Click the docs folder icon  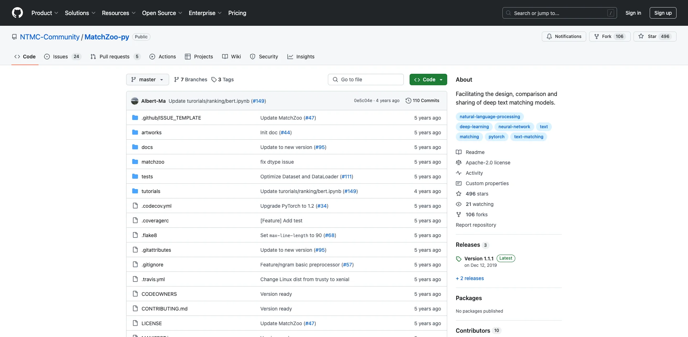[135, 147]
